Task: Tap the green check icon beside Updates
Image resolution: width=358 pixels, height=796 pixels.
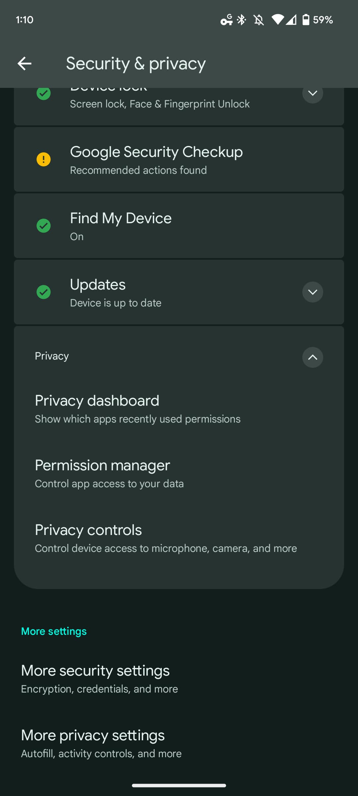Action: pos(43,292)
